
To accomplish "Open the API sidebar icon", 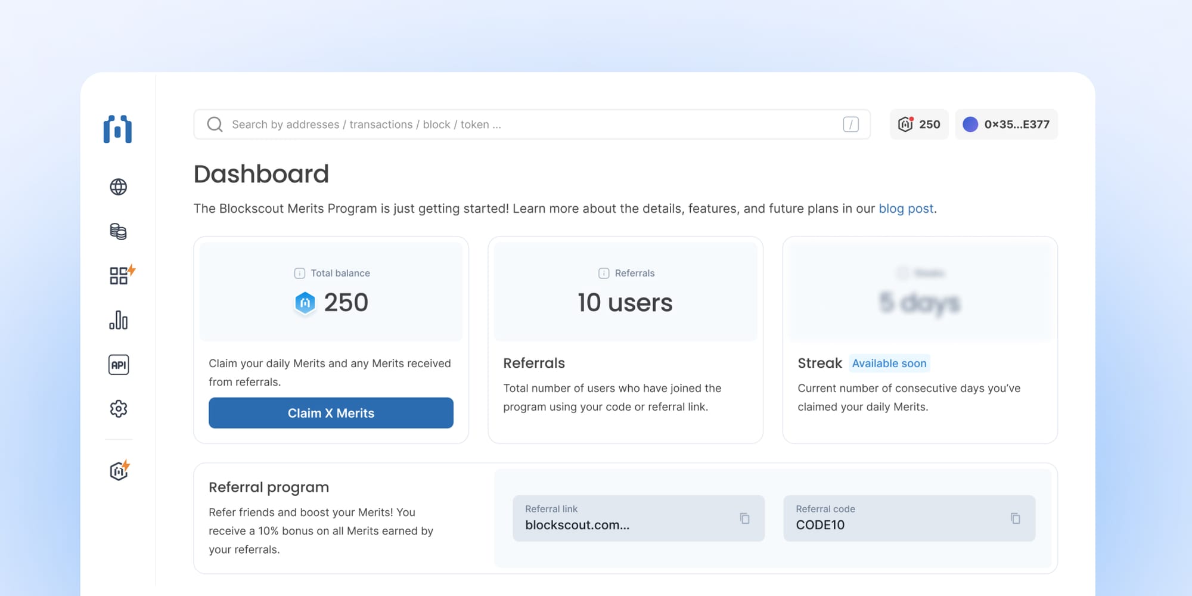I will click(x=119, y=364).
